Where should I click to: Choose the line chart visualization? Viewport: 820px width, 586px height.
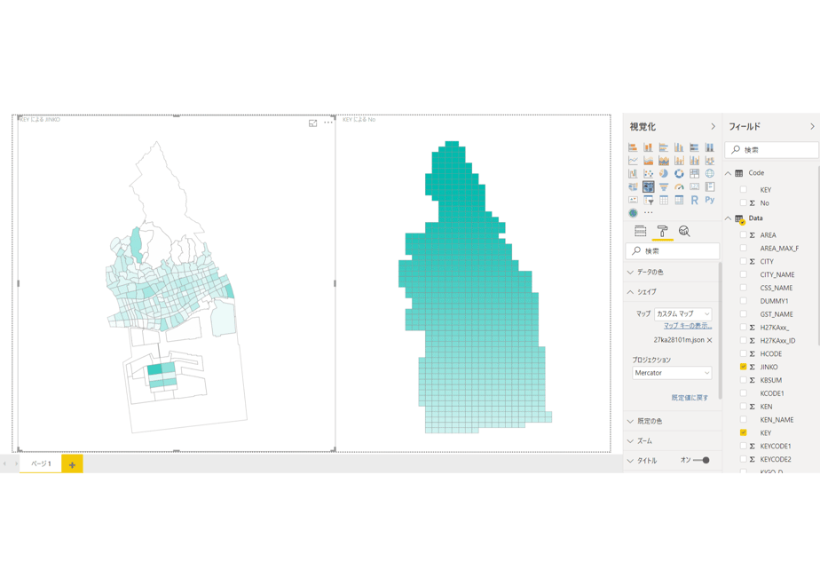(633, 161)
